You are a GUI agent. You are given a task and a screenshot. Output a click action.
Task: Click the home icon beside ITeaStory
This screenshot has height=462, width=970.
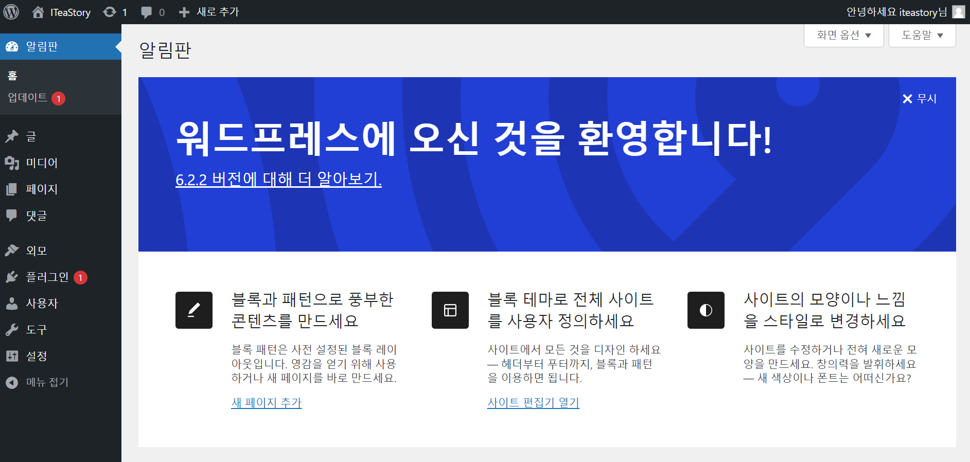tap(38, 12)
